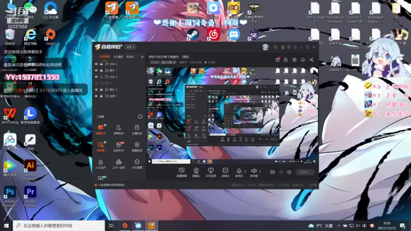Switch to the OBS直播 scene tab
The image size is (411, 231).
[118, 56]
